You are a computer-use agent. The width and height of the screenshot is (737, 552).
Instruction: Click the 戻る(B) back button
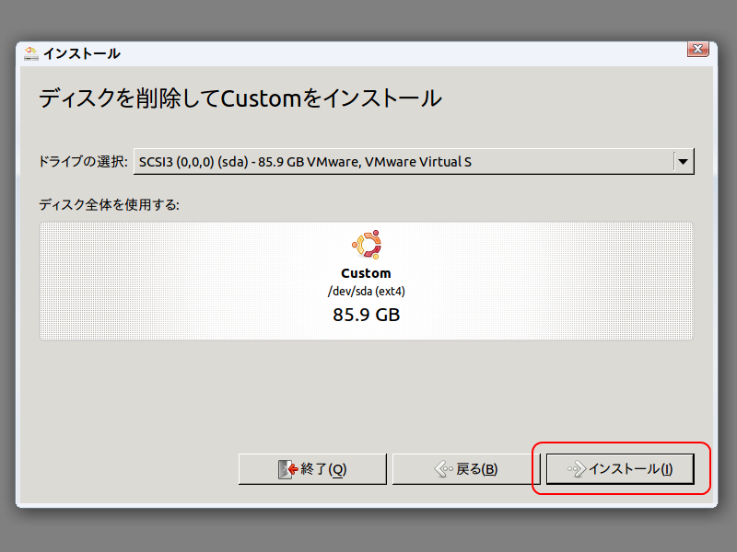[x=466, y=468]
